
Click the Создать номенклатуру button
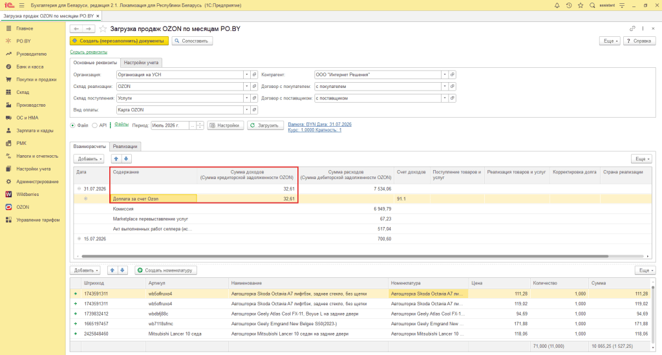pyautogui.click(x=166, y=270)
